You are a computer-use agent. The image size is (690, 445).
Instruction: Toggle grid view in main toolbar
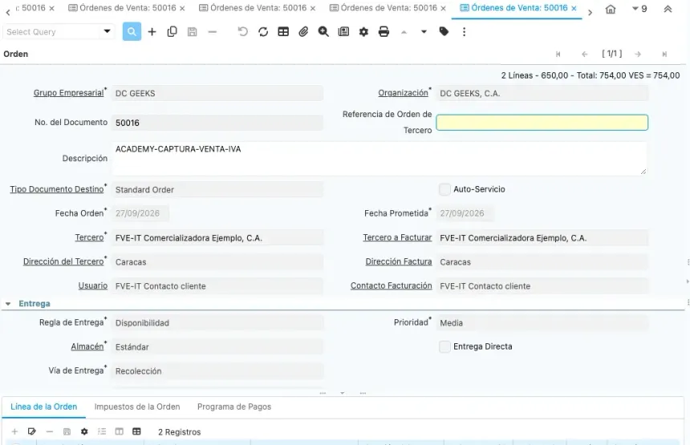click(x=283, y=31)
